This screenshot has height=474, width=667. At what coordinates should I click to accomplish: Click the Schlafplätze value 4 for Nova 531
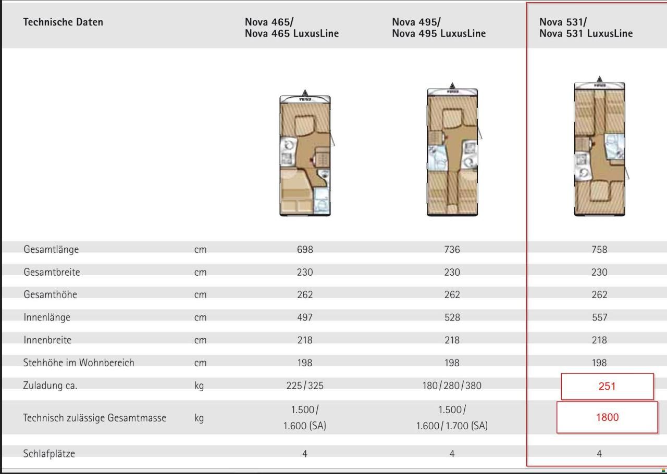click(599, 454)
